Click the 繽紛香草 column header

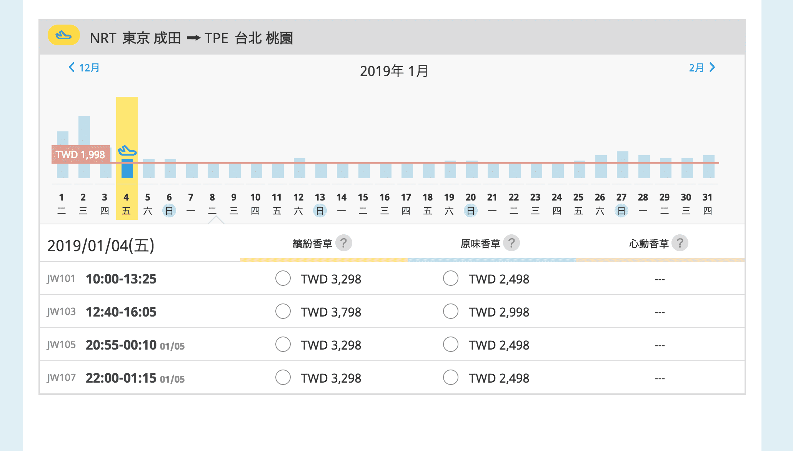coord(312,244)
